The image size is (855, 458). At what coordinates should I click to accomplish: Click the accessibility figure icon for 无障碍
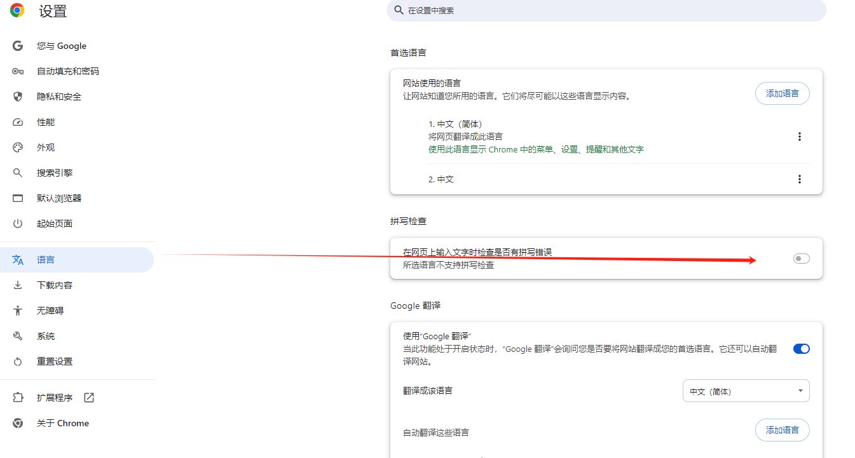tap(18, 311)
